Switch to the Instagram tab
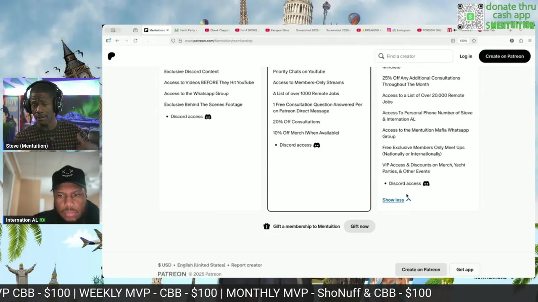Viewport: 538px width, 302px height. 399,30
